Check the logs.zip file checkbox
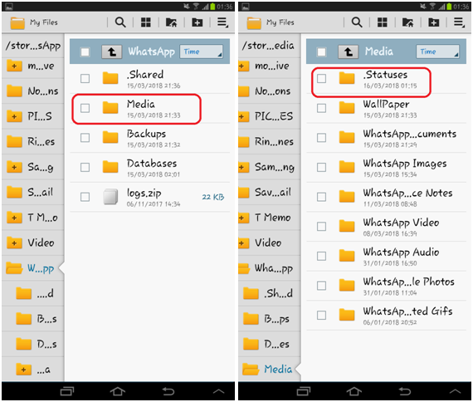Screen dimensions: 473x402 click(85, 197)
